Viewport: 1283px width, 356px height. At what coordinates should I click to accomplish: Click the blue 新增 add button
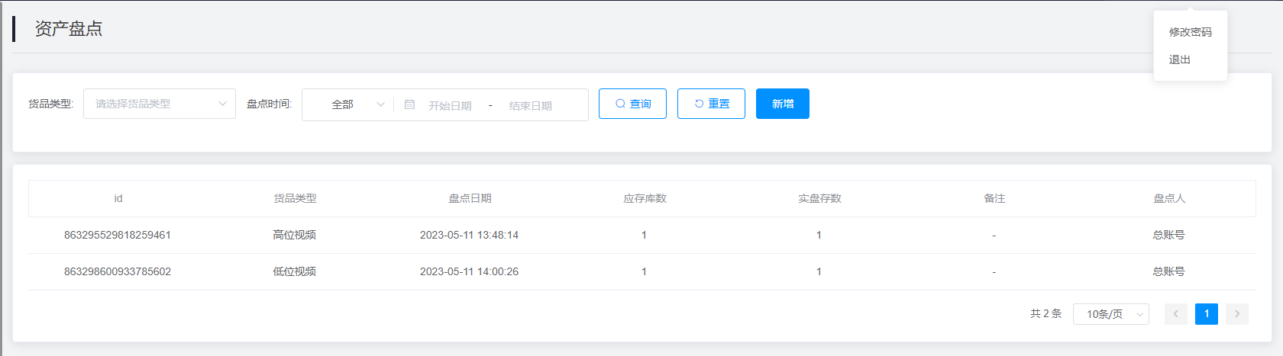point(782,104)
